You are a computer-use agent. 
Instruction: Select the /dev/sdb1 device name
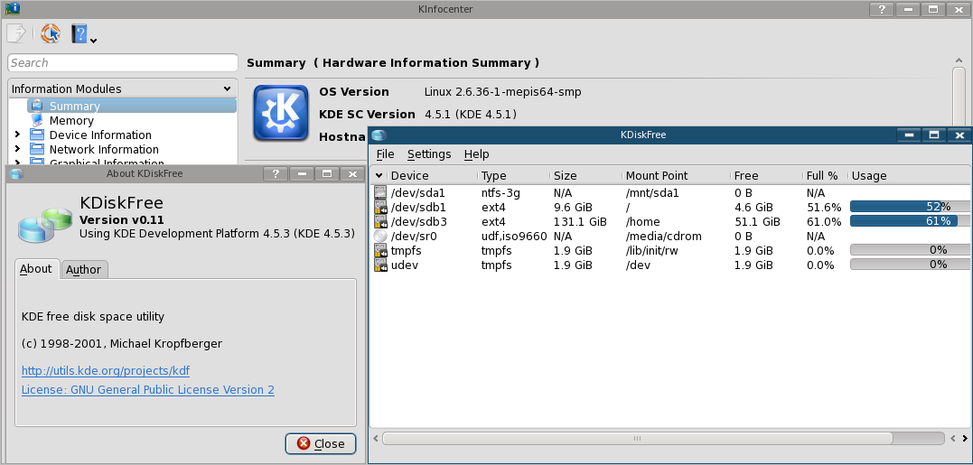click(419, 207)
